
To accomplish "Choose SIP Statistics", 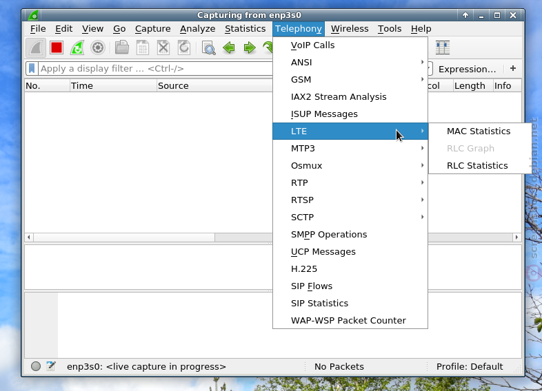I will click(350, 304).
